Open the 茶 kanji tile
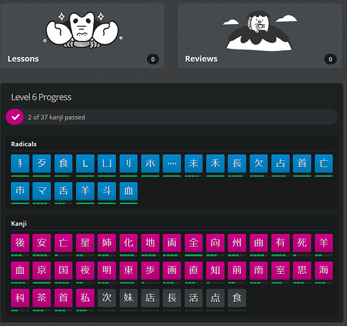 [x=42, y=298]
